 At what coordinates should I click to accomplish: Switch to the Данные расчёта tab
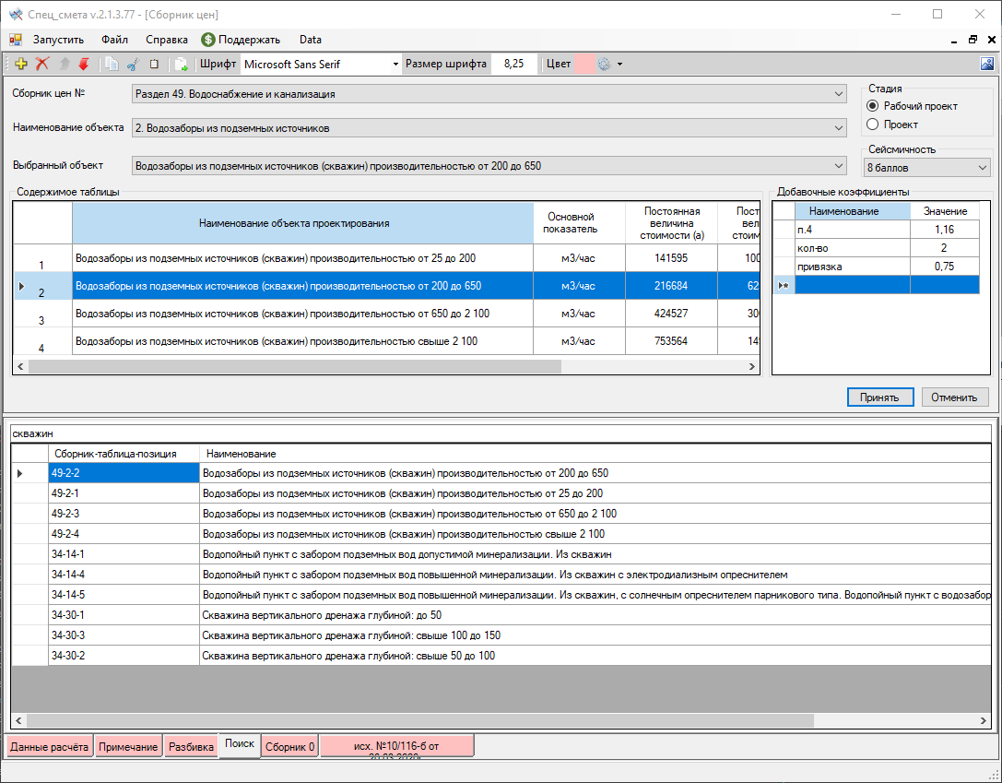(x=49, y=746)
